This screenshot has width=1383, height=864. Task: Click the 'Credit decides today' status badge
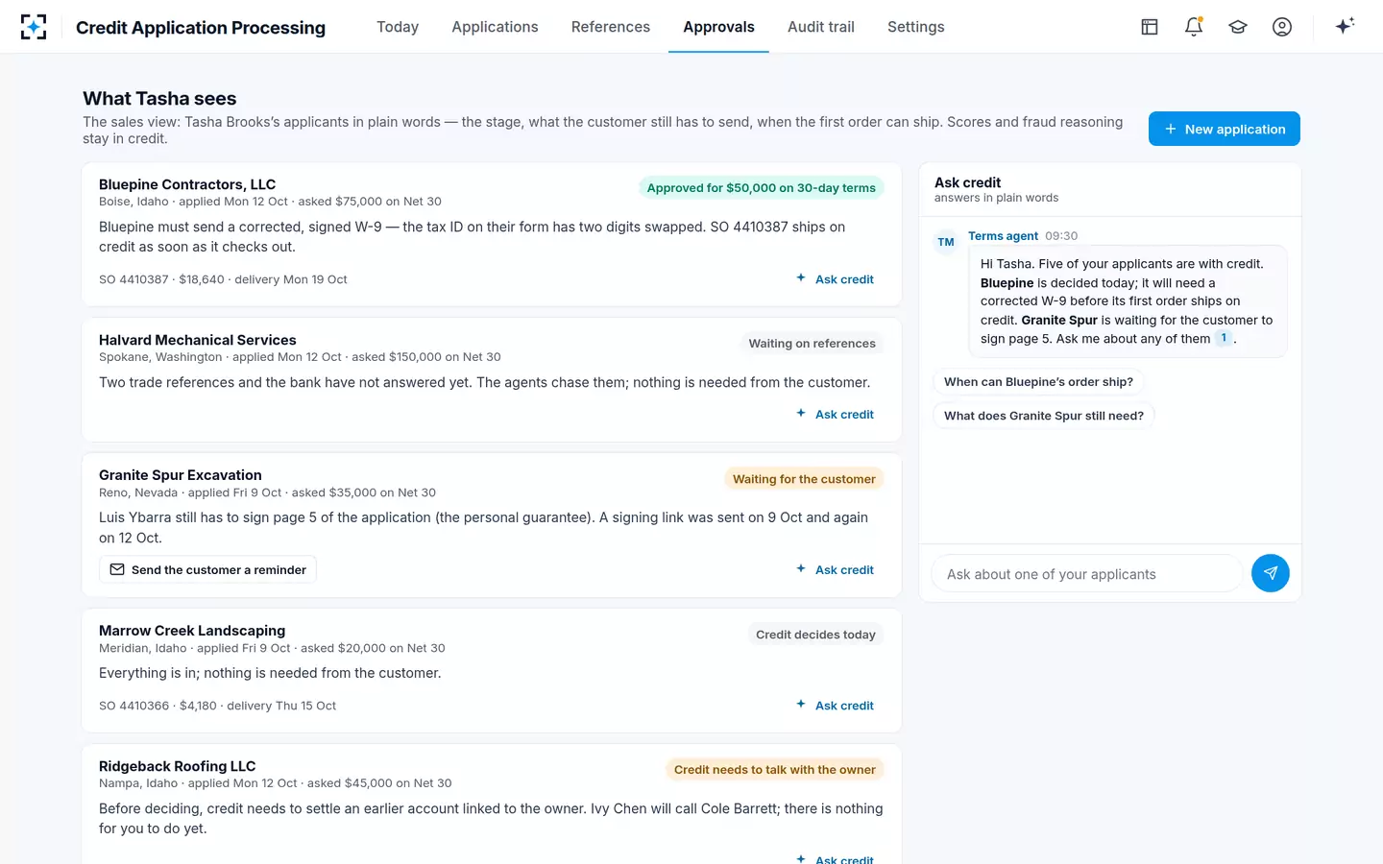[x=815, y=635]
